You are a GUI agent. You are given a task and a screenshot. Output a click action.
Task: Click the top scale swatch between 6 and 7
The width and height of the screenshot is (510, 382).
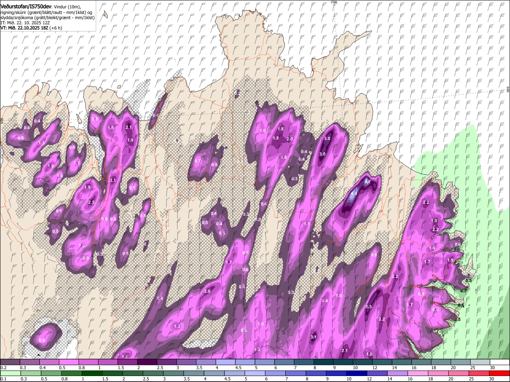coord(284,362)
